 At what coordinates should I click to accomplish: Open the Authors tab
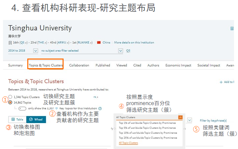coord(153,65)
